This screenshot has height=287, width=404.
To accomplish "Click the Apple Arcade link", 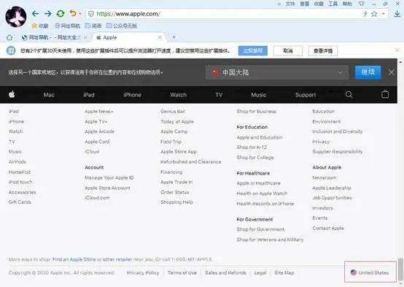I will click(x=99, y=131).
